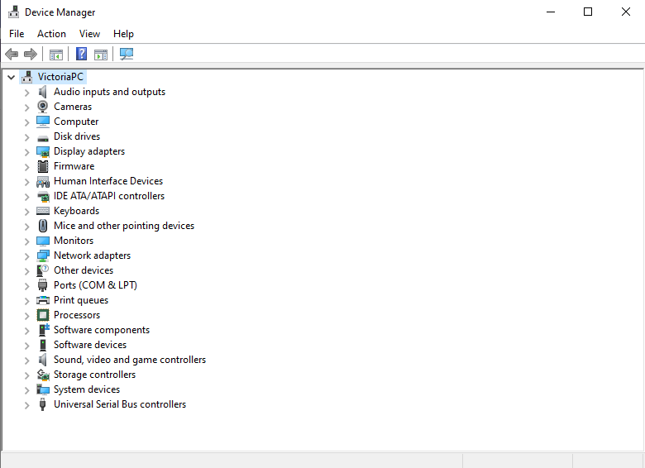The height and width of the screenshot is (468, 645).
Task: Open the View menu
Action: click(89, 34)
